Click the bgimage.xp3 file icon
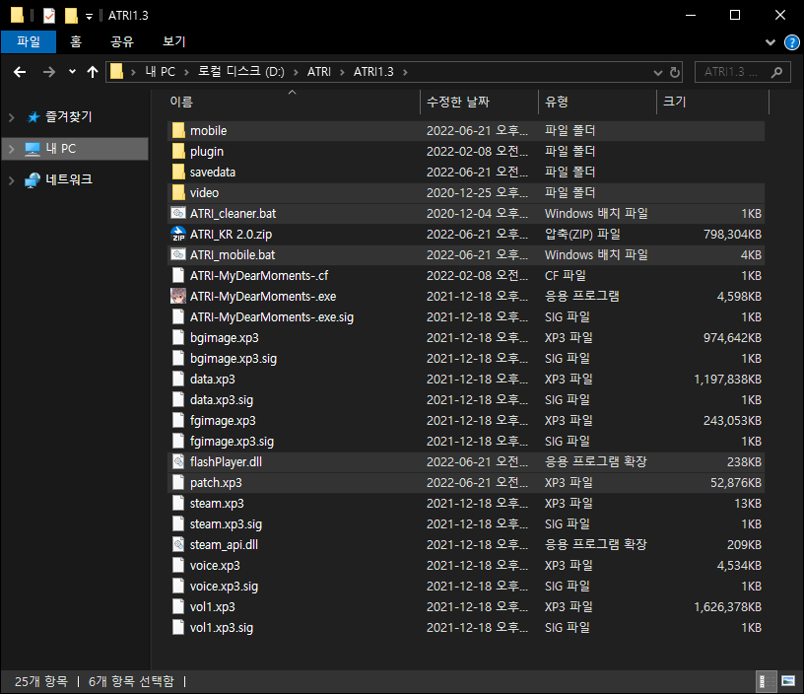The image size is (804, 694). [178, 337]
